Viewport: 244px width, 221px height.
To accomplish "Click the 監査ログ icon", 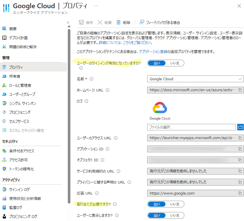I will point(4,207).
